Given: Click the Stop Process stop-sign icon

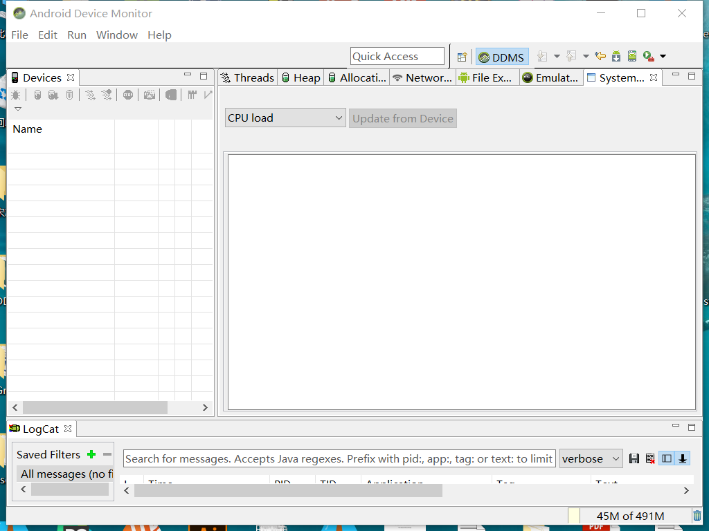Looking at the screenshot, I should [x=128, y=95].
